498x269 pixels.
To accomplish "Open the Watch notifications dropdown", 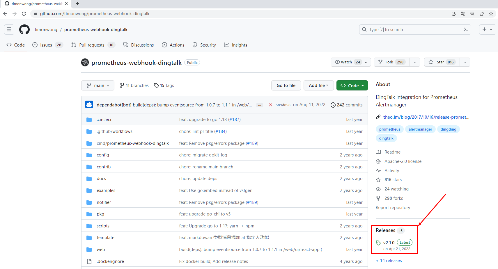I will tap(351, 62).
